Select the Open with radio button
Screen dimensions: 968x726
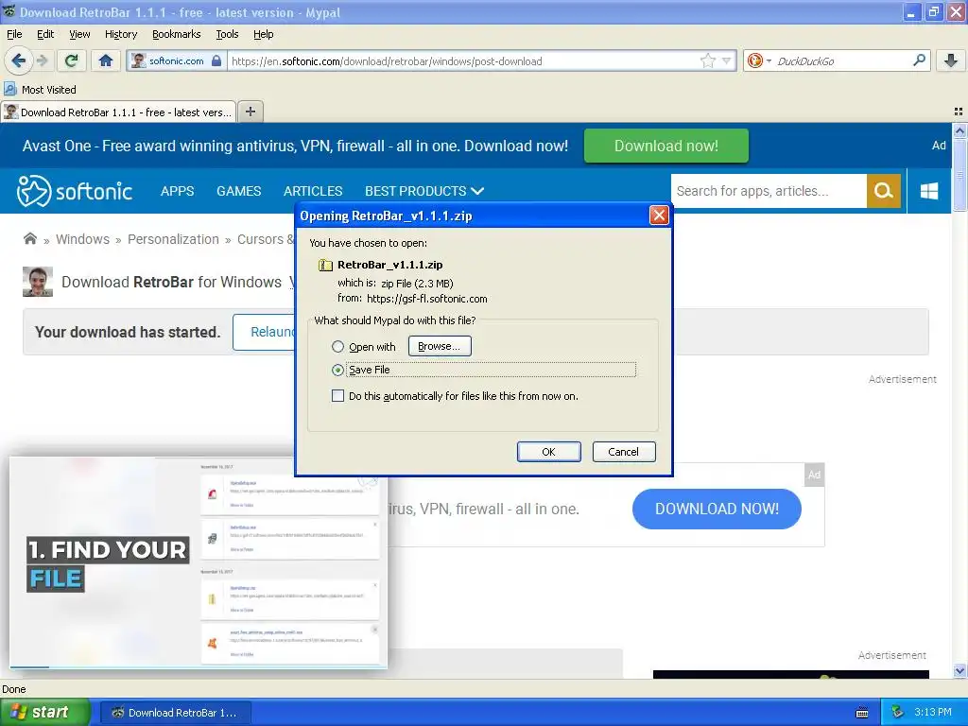pos(337,346)
